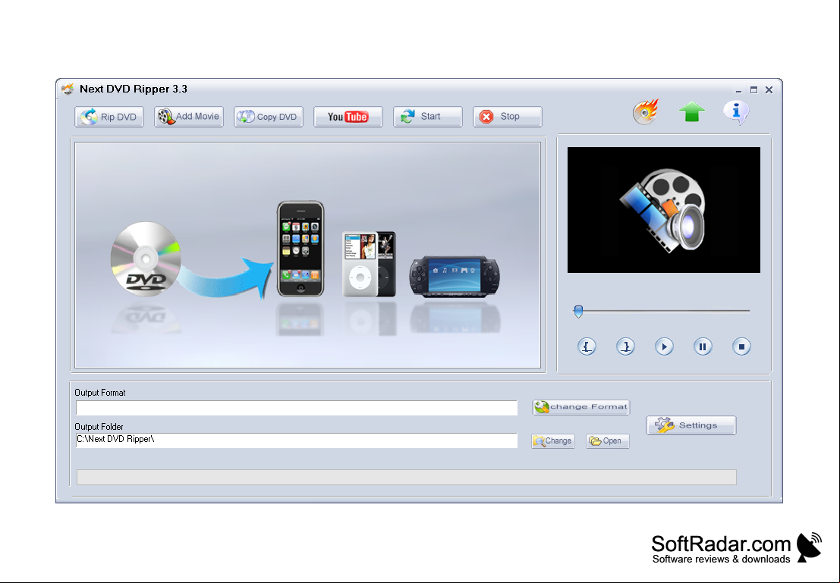Set the clip start marker

(x=587, y=346)
